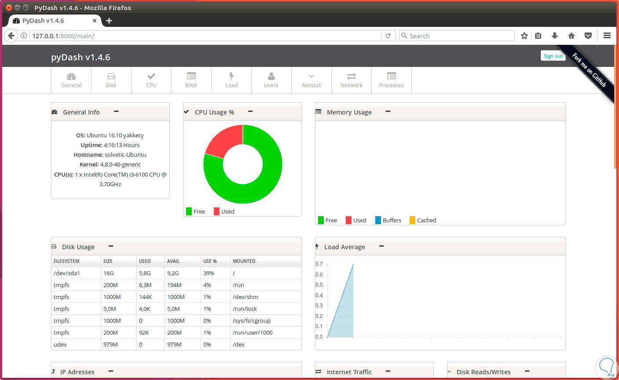This screenshot has width=619, height=380.
Task: Click the Free legend swatch under CPU chart
Action: 189,211
